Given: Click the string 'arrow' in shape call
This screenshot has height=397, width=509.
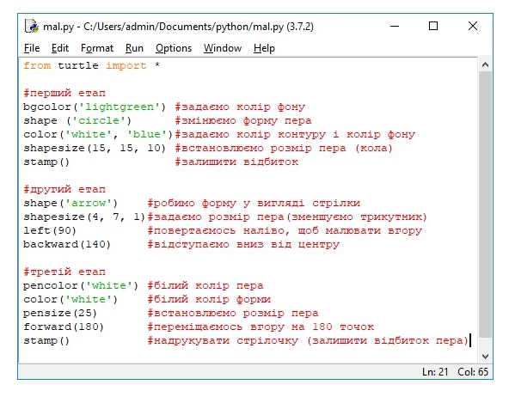Looking at the screenshot, I should 89,203.
